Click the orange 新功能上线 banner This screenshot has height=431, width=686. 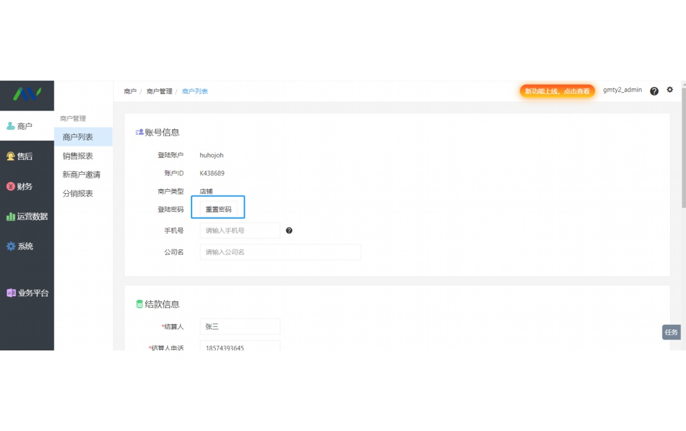tap(557, 91)
